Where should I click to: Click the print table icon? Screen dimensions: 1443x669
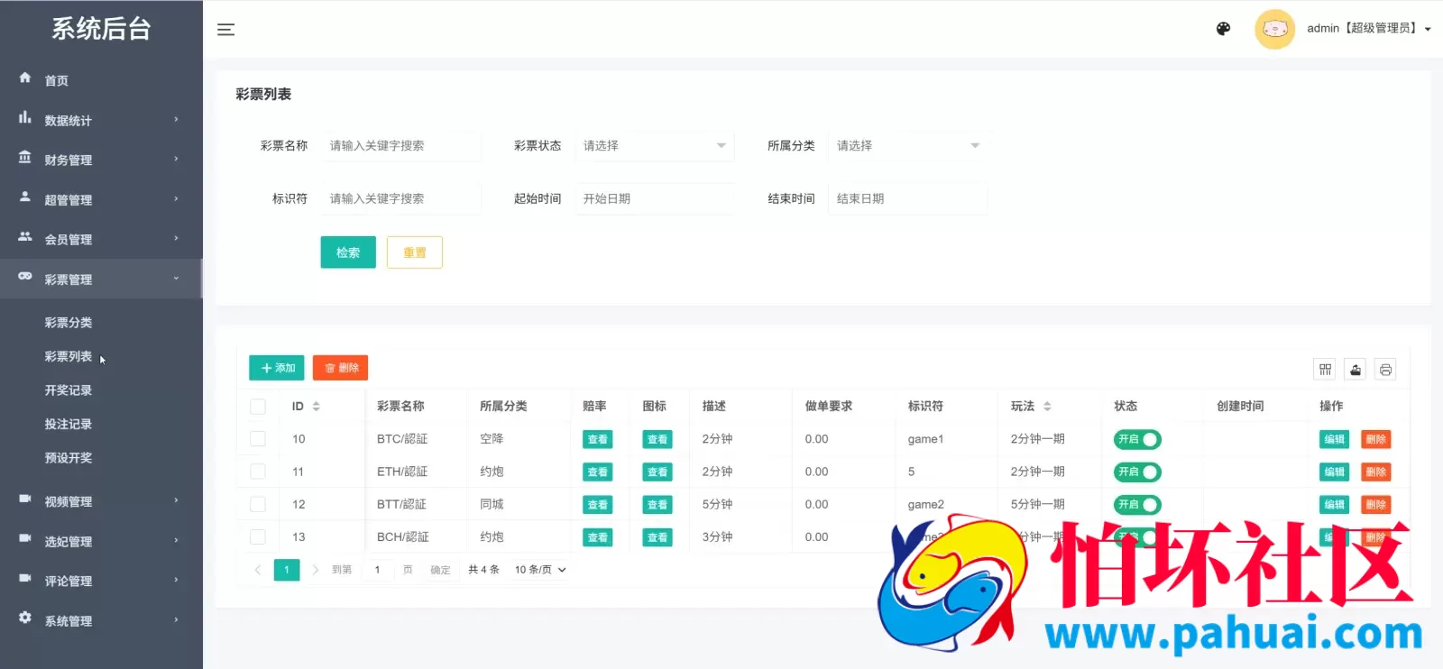pyautogui.click(x=1385, y=370)
